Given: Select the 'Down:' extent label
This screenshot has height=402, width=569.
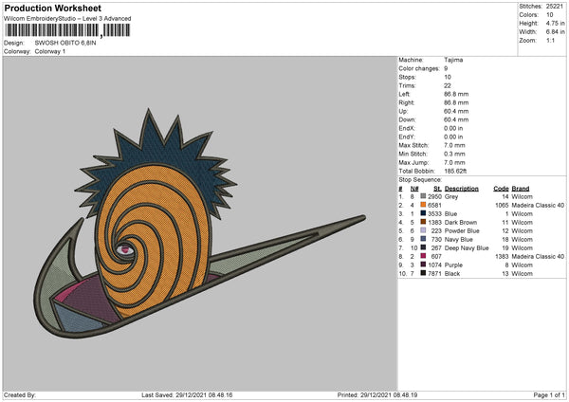Looking at the screenshot, I should pos(407,119).
